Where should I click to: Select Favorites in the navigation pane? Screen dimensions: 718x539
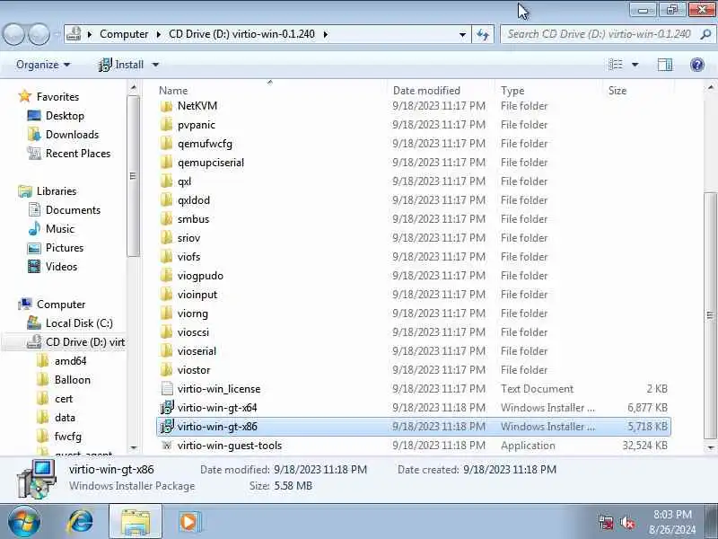click(x=57, y=97)
